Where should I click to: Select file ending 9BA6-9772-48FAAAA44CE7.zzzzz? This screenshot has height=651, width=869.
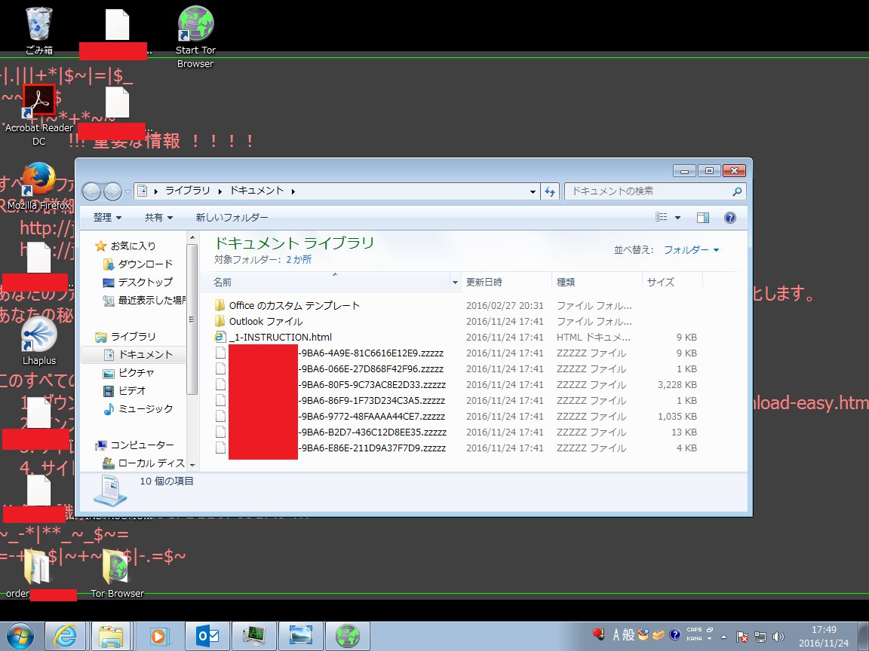pyautogui.click(x=331, y=416)
